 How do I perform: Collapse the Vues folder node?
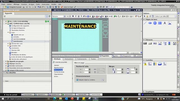(x=8, y=33)
